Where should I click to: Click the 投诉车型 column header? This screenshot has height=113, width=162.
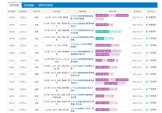click(x=57, y=11)
